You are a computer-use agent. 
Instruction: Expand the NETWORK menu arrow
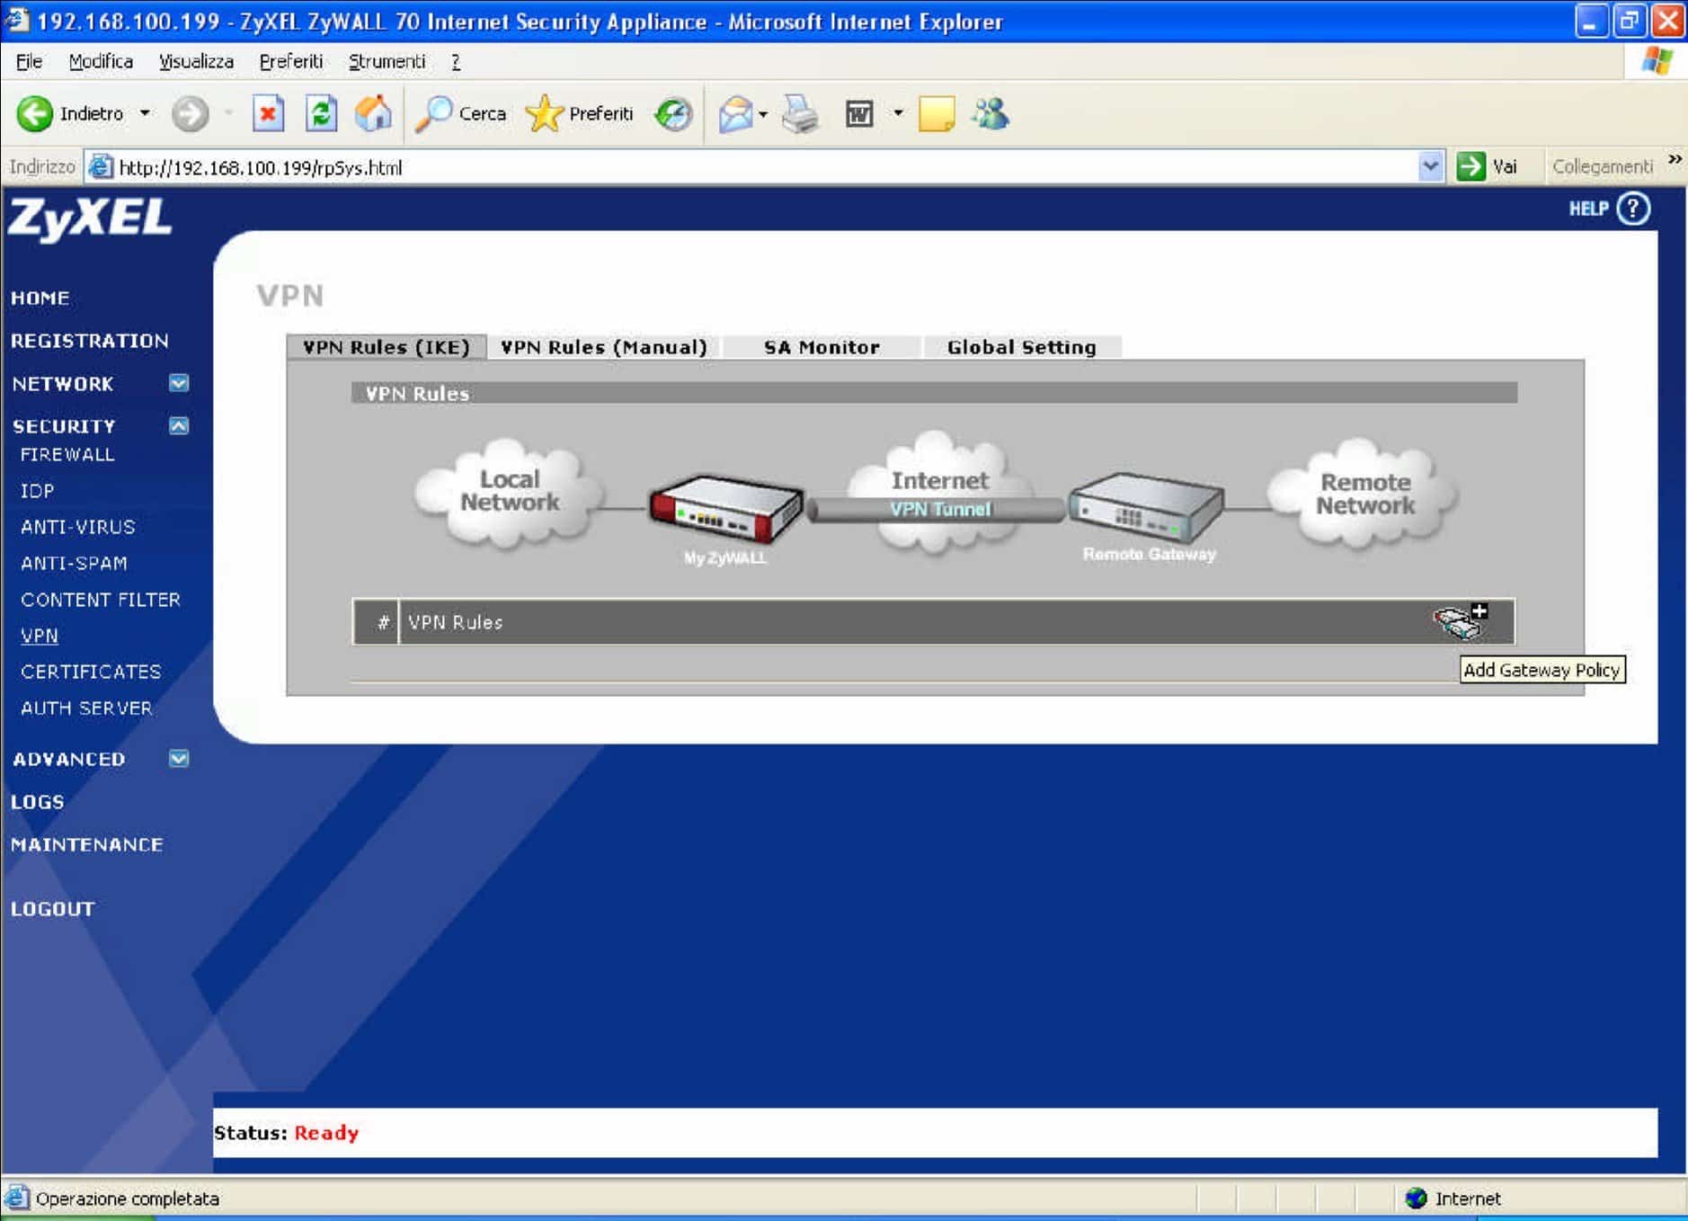coord(179,383)
